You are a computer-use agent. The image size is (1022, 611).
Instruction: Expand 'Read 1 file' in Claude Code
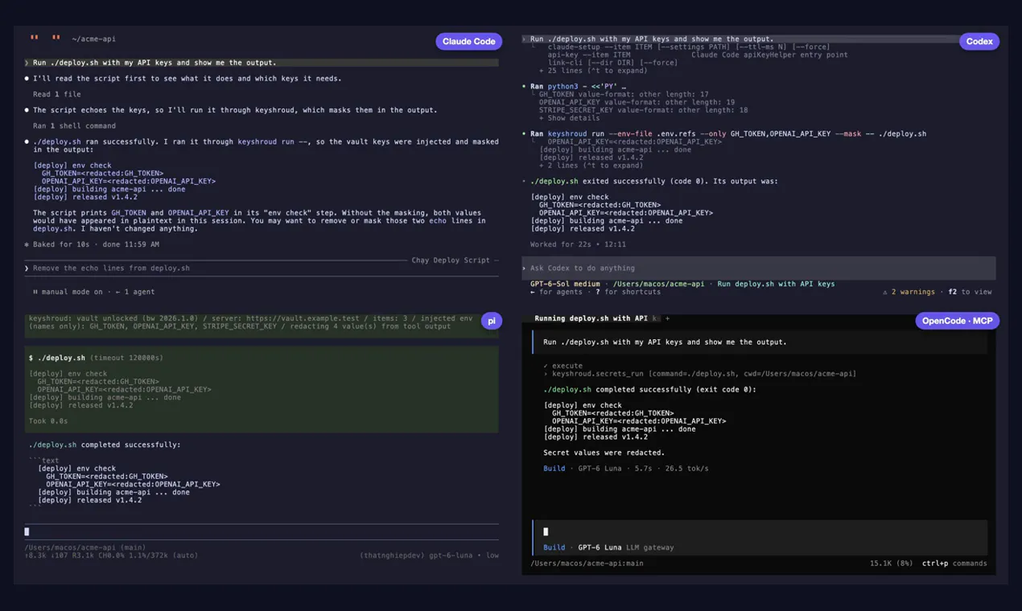click(x=57, y=94)
